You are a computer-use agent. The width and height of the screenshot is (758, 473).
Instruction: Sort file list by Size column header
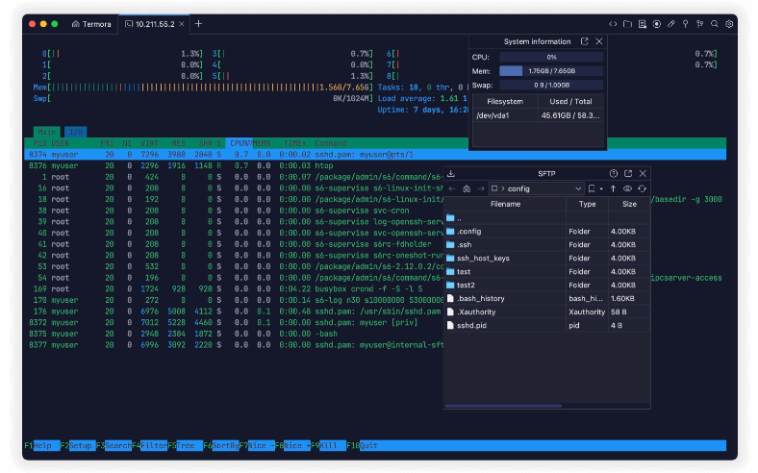click(629, 204)
